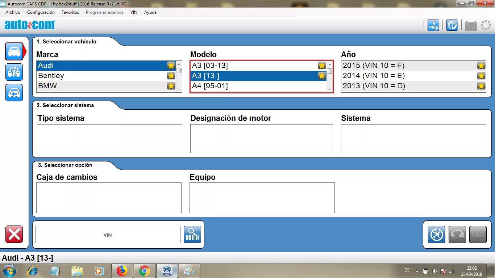The height and width of the screenshot is (278, 495).
Task: Switch to Autocom app taskbar button
Action: coord(167,271)
